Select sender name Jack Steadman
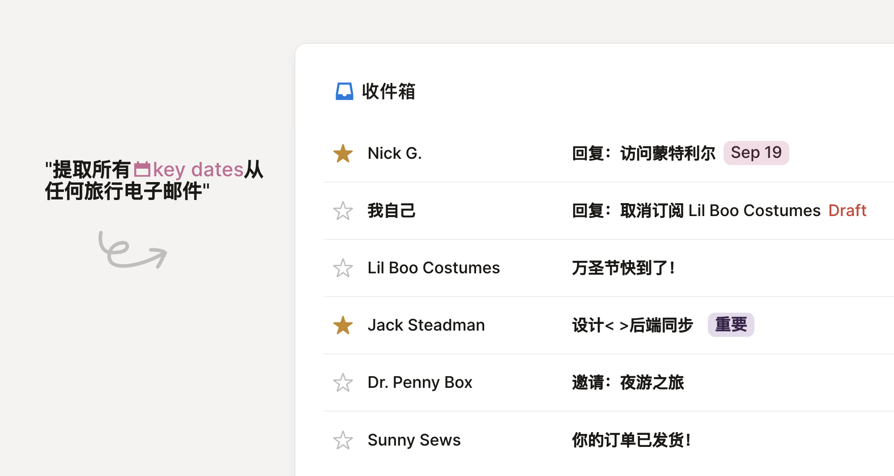The height and width of the screenshot is (476, 894). (x=426, y=325)
